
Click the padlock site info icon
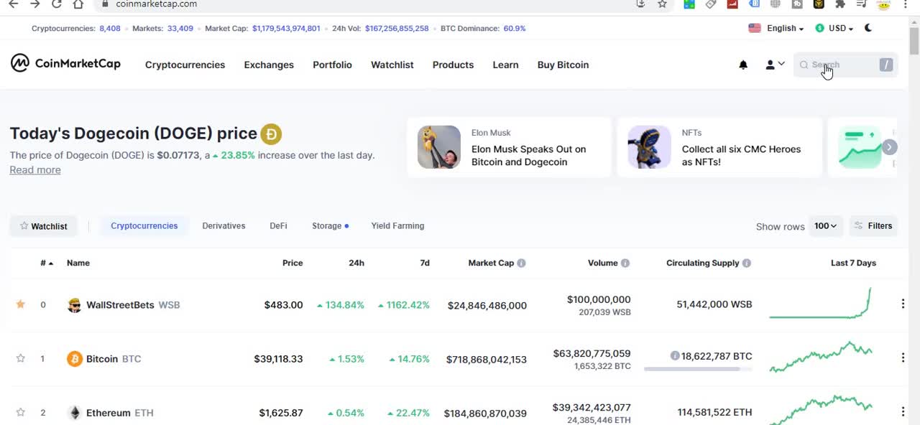106,4
